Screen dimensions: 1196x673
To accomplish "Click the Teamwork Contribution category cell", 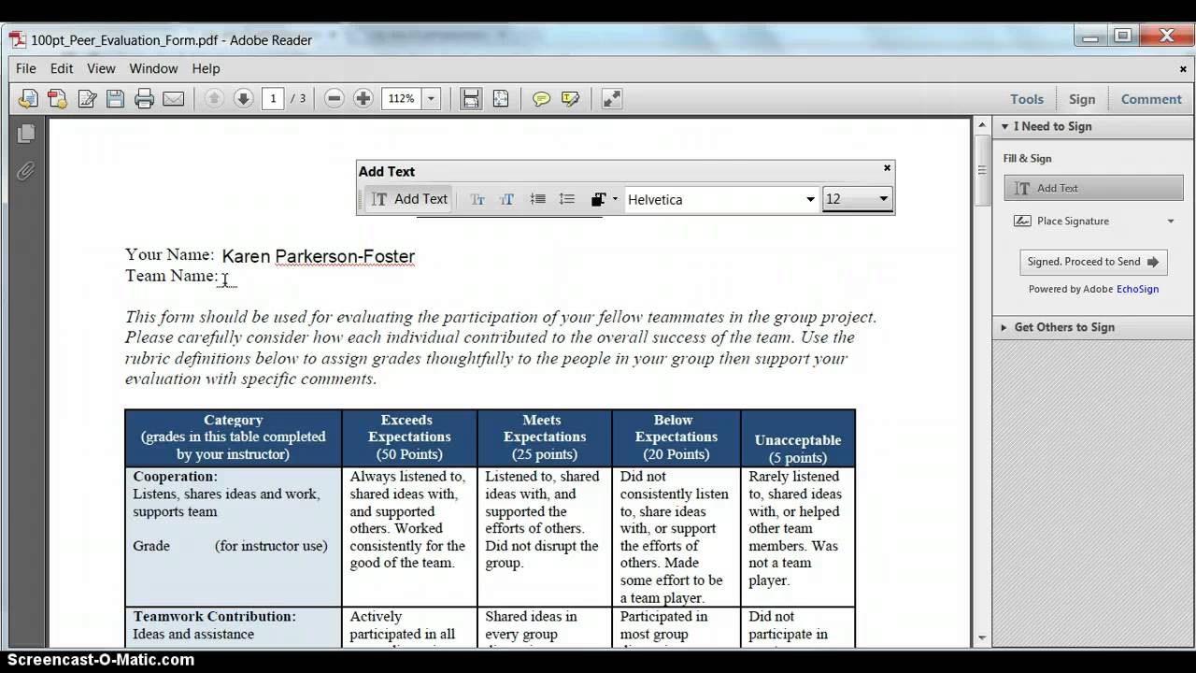I will coord(234,625).
